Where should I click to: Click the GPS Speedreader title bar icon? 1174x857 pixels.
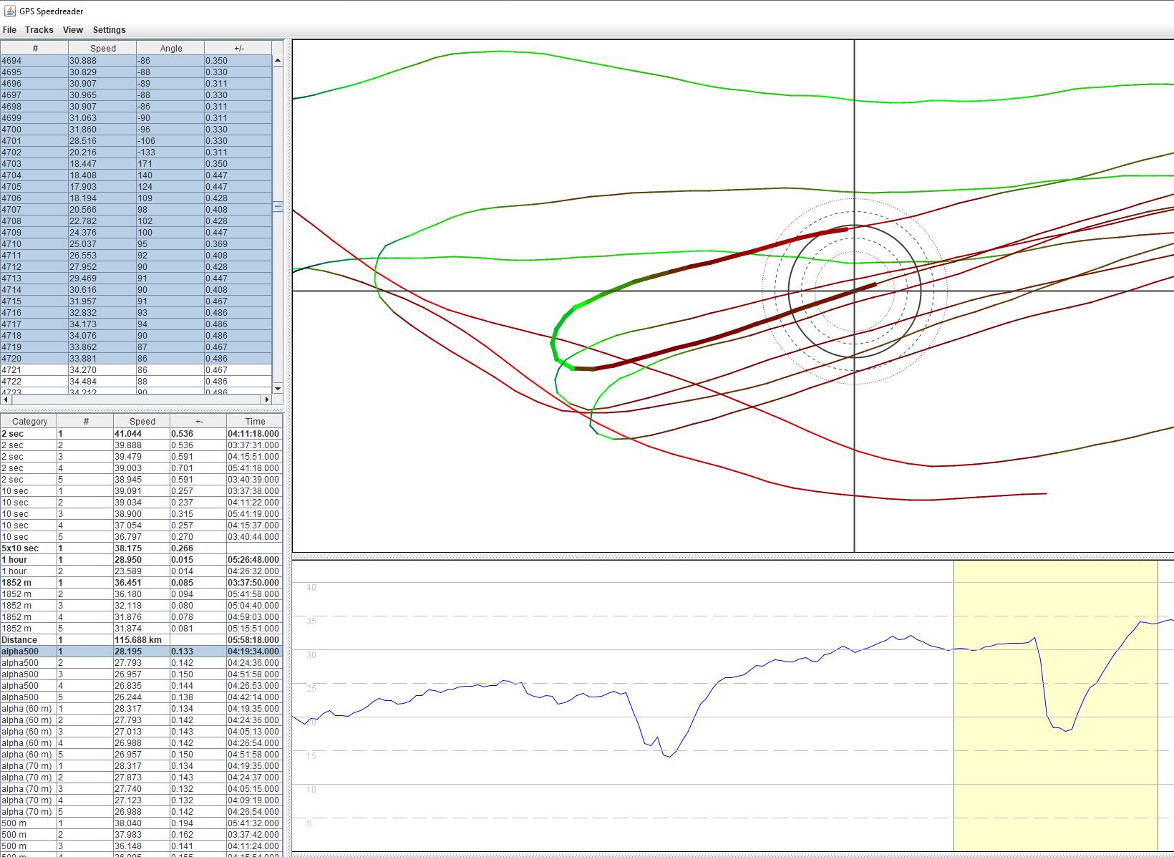point(9,11)
